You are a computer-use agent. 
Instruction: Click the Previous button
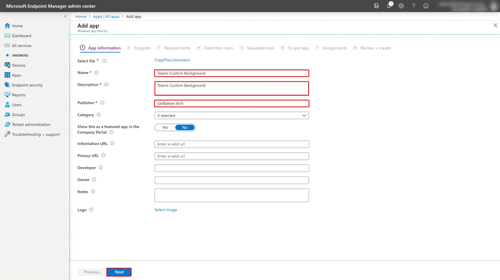(92, 272)
